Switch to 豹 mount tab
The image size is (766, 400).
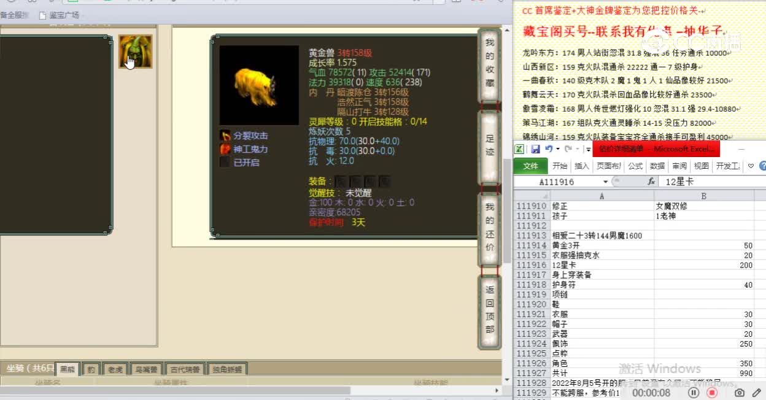tap(91, 369)
